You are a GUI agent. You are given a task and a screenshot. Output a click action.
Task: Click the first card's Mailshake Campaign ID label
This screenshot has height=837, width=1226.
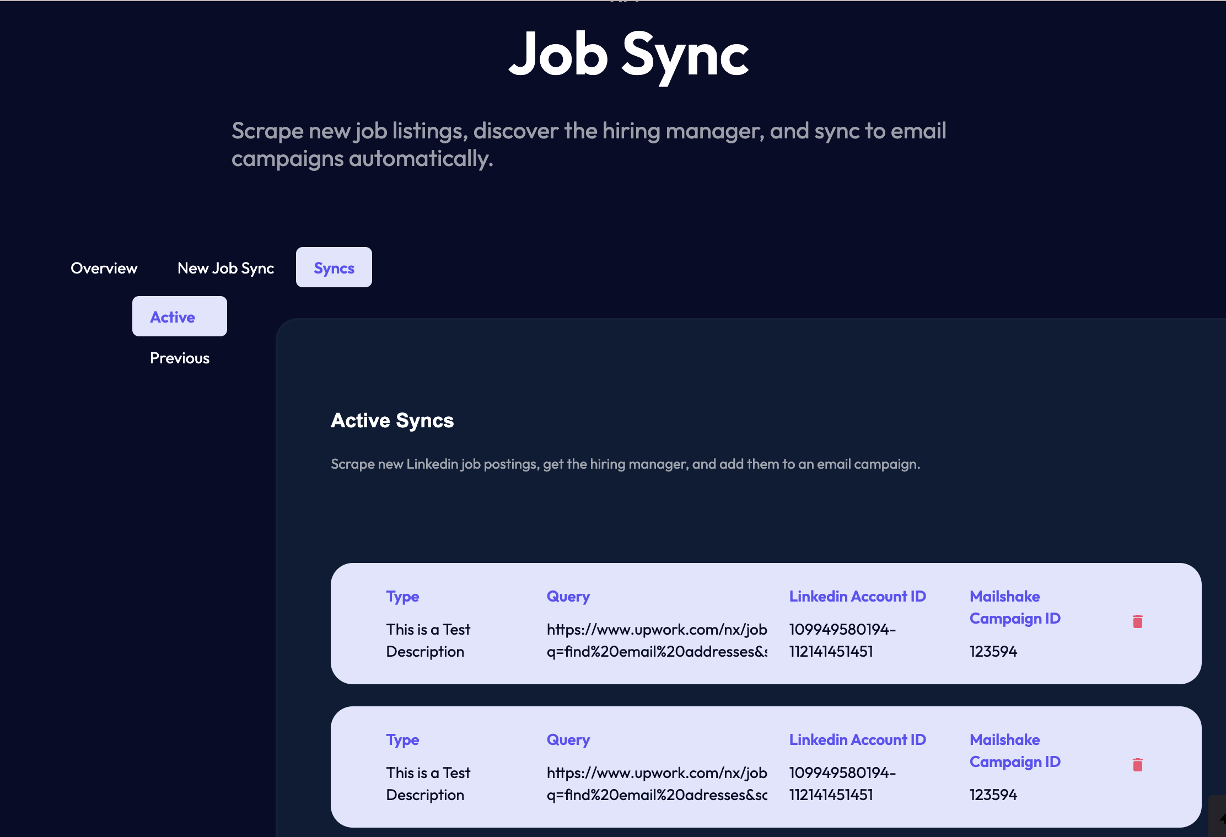coord(1014,607)
